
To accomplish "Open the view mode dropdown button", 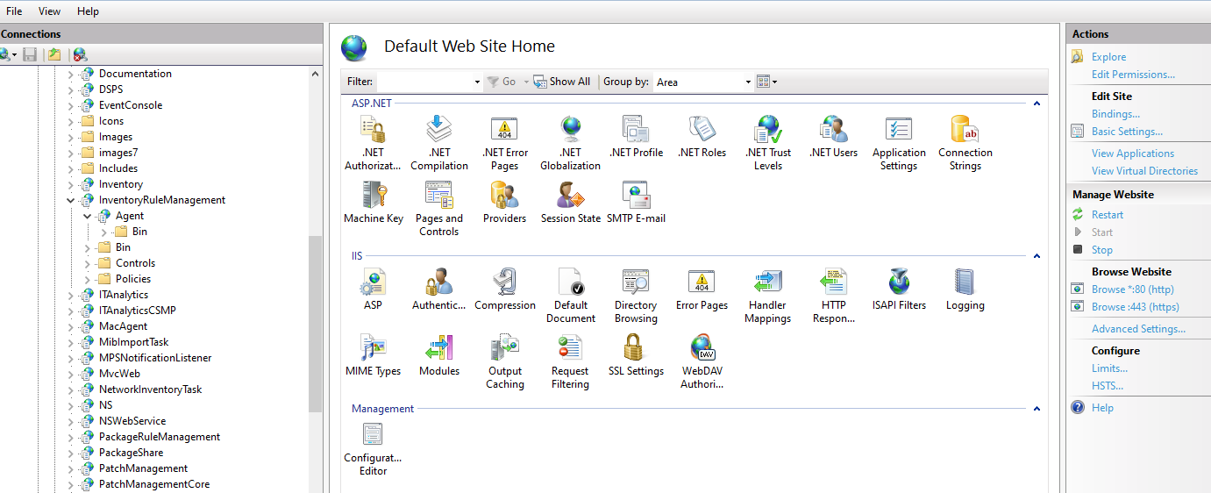I will (x=766, y=82).
